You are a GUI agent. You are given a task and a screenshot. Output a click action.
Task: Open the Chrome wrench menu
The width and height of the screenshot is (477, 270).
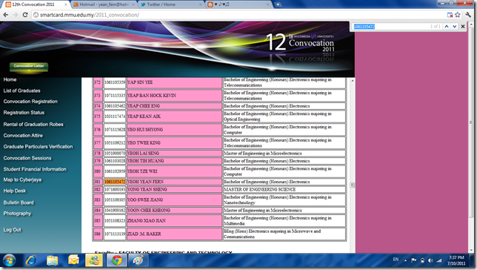(x=468, y=15)
